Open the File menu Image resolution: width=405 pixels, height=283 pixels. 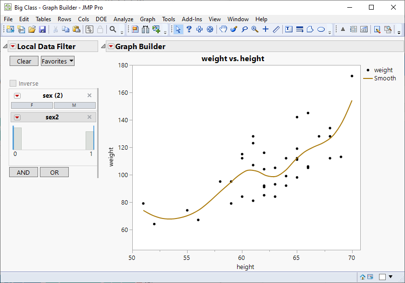tap(8, 19)
